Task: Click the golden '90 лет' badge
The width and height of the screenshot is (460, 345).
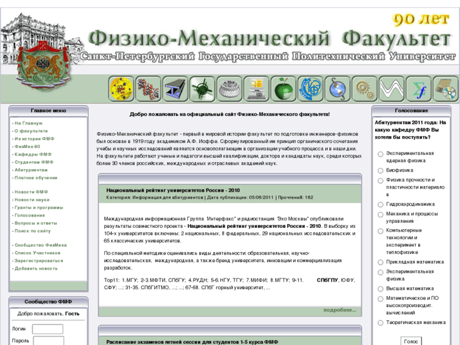Action: [421, 20]
